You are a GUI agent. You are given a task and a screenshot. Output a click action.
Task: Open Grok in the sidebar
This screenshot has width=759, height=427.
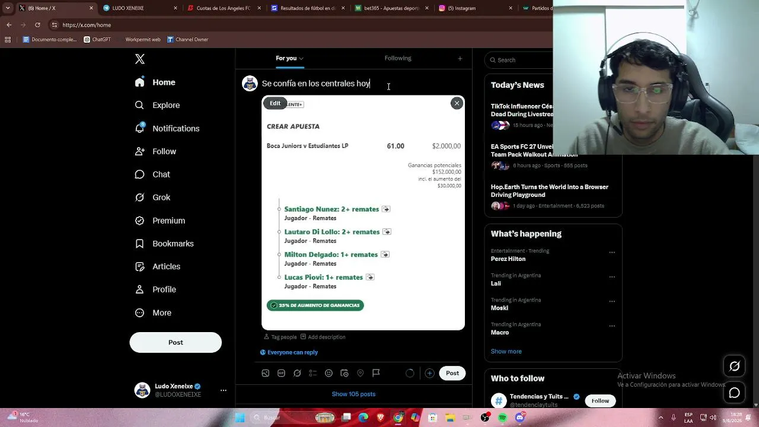[152, 197]
